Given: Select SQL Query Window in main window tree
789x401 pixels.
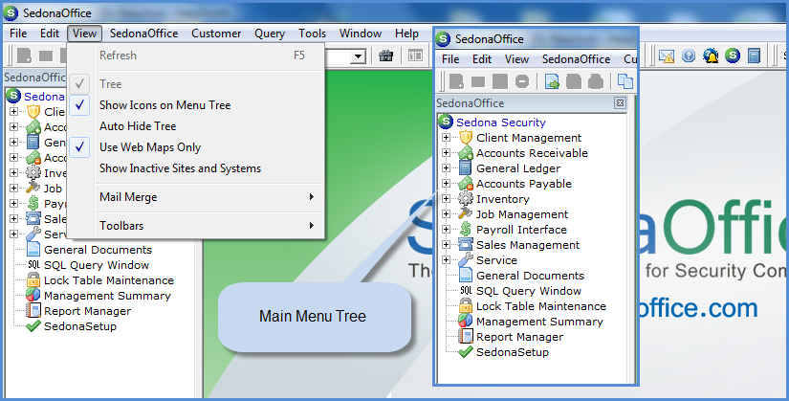Looking at the screenshot, I should (97, 265).
